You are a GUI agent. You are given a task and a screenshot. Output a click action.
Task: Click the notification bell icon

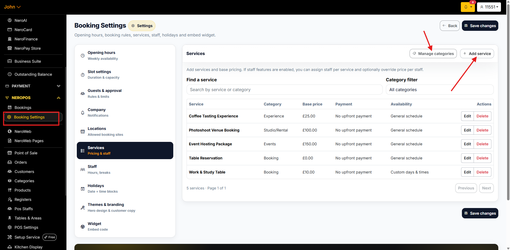coord(466,7)
